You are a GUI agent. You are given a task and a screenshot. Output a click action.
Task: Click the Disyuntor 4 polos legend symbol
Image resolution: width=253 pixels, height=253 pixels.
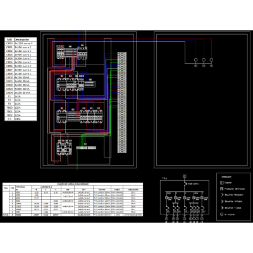point(222,207)
